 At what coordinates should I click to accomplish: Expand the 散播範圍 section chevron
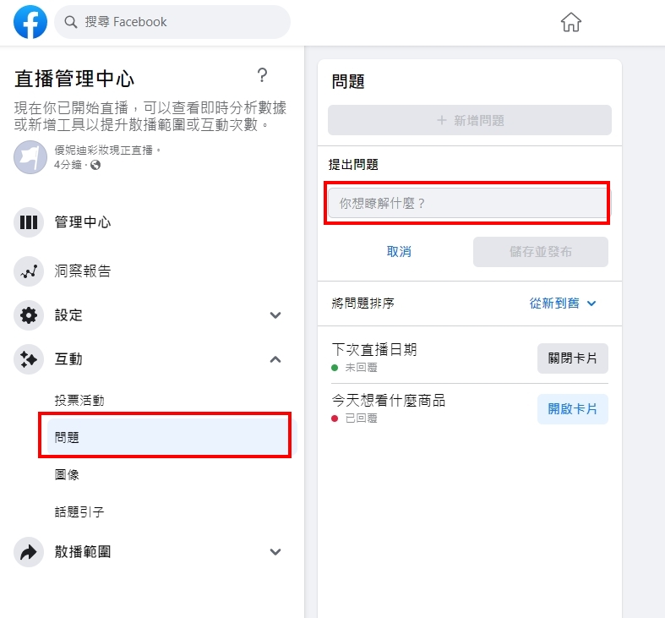(x=275, y=552)
